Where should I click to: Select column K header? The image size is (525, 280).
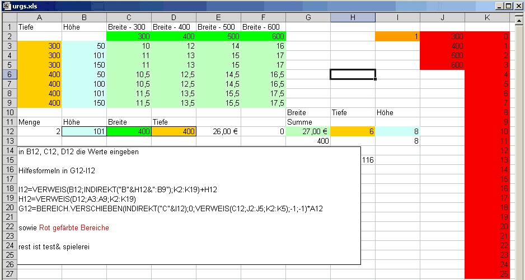point(487,17)
